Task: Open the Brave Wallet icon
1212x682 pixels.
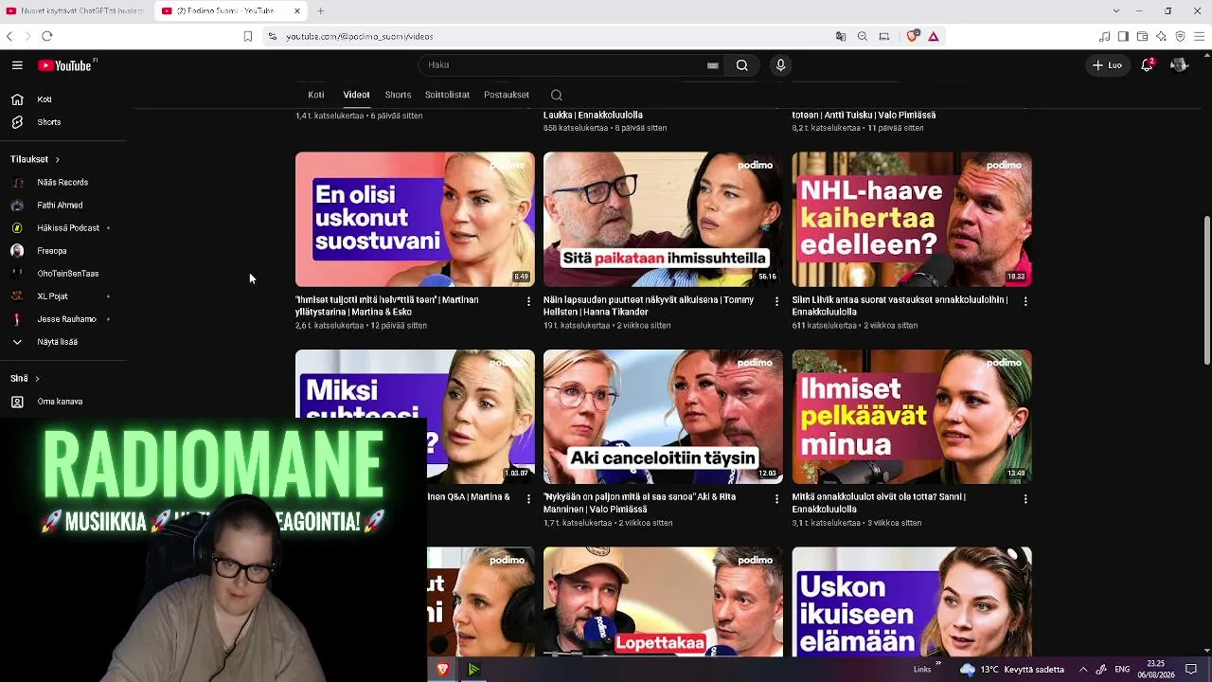Action: coord(1142,36)
